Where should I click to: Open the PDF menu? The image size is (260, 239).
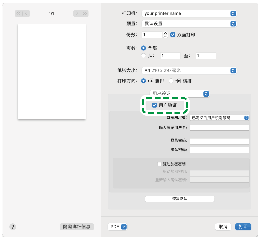[117, 227]
